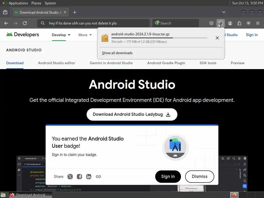This screenshot has width=264, height=198.
Task: Click the Pocket save icon
Action: pyautogui.click(x=211, y=23)
